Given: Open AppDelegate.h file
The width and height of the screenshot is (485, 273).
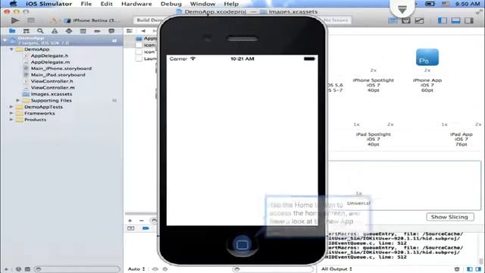Looking at the screenshot, I should (49, 55).
